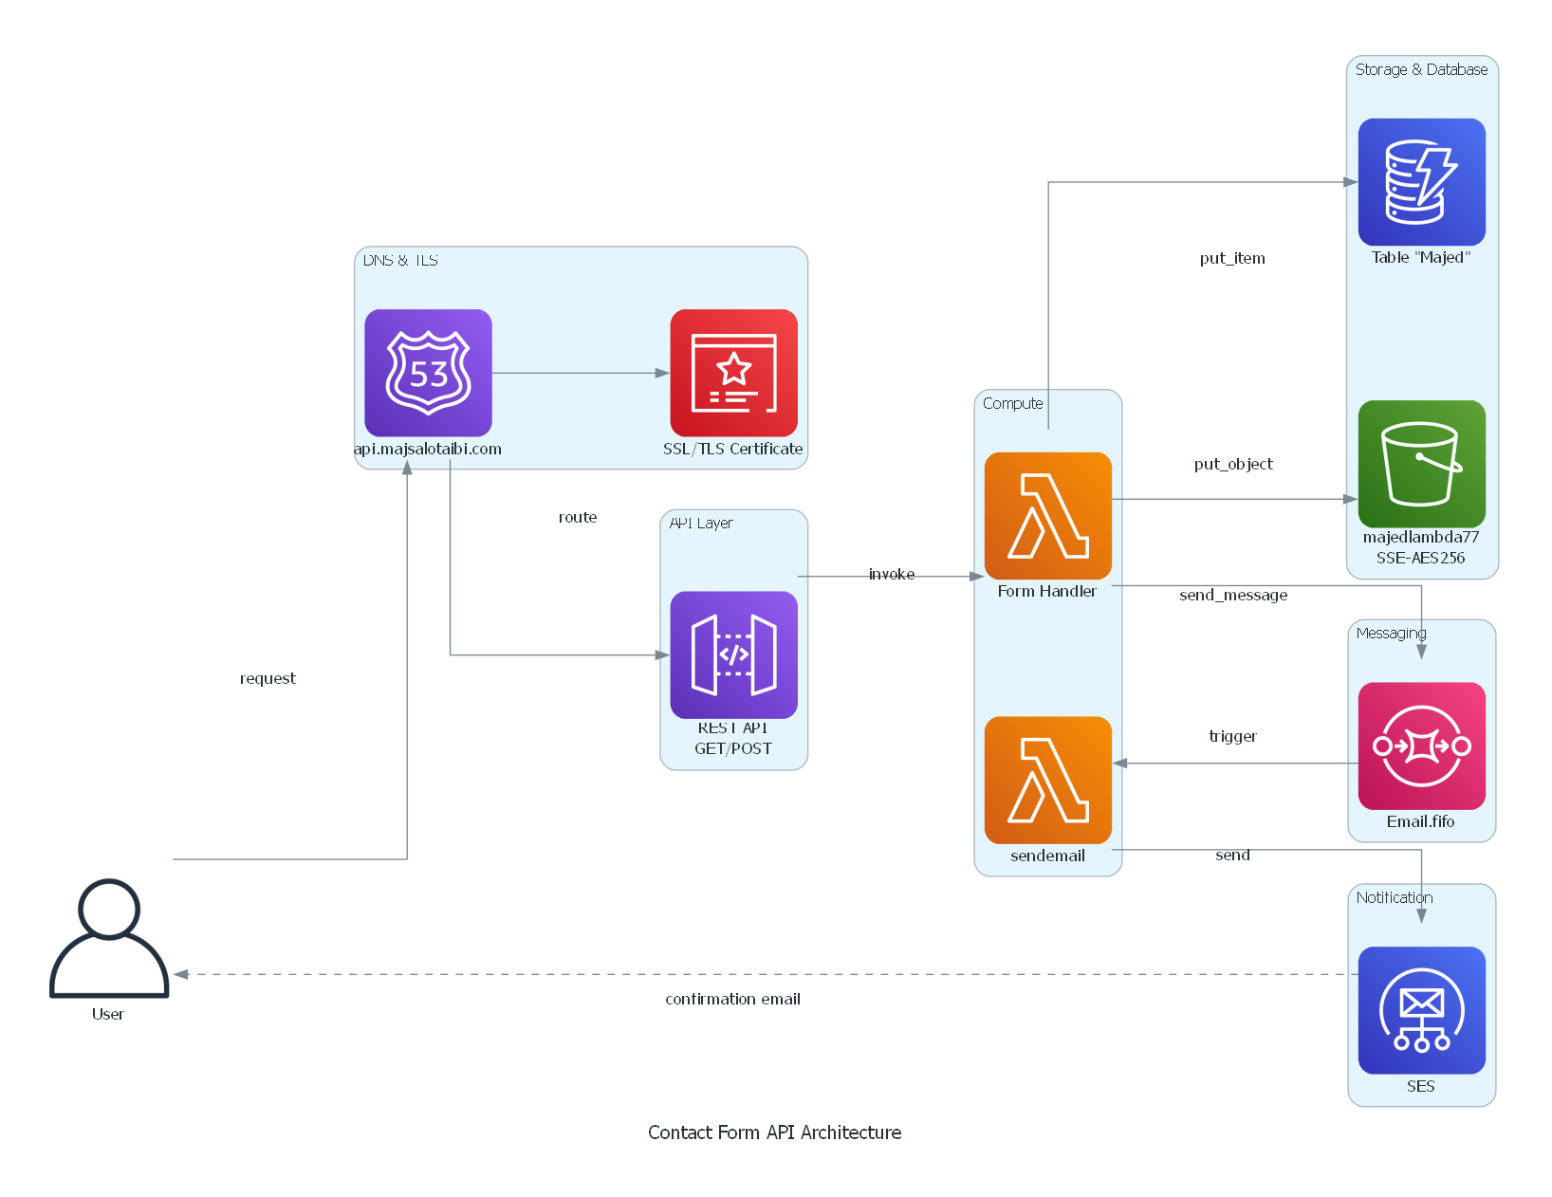1552x1197 pixels.
Task: Click the "Storage & Database" group title
Action: [x=1421, y=69]
